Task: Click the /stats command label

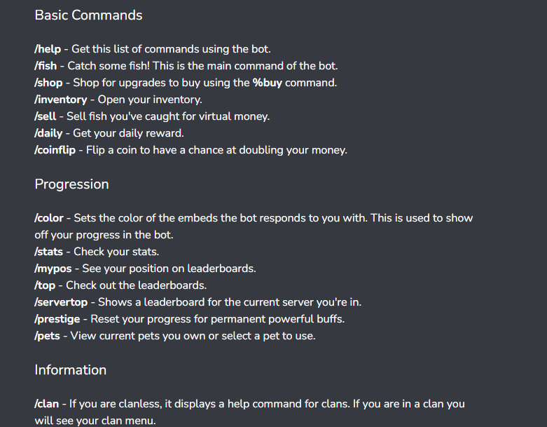Action: (49, 252)
